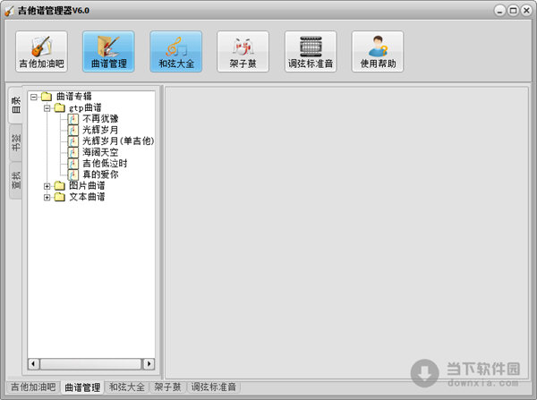The image size is (537, 400).
Task: Click the 曲谱专辑 root folder icon
Action: pos(47,97)
